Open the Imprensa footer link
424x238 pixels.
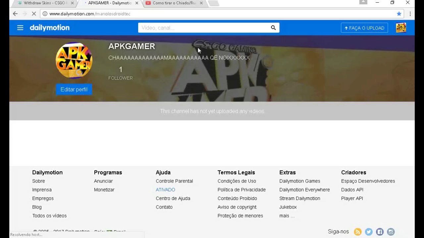(42, 190)
